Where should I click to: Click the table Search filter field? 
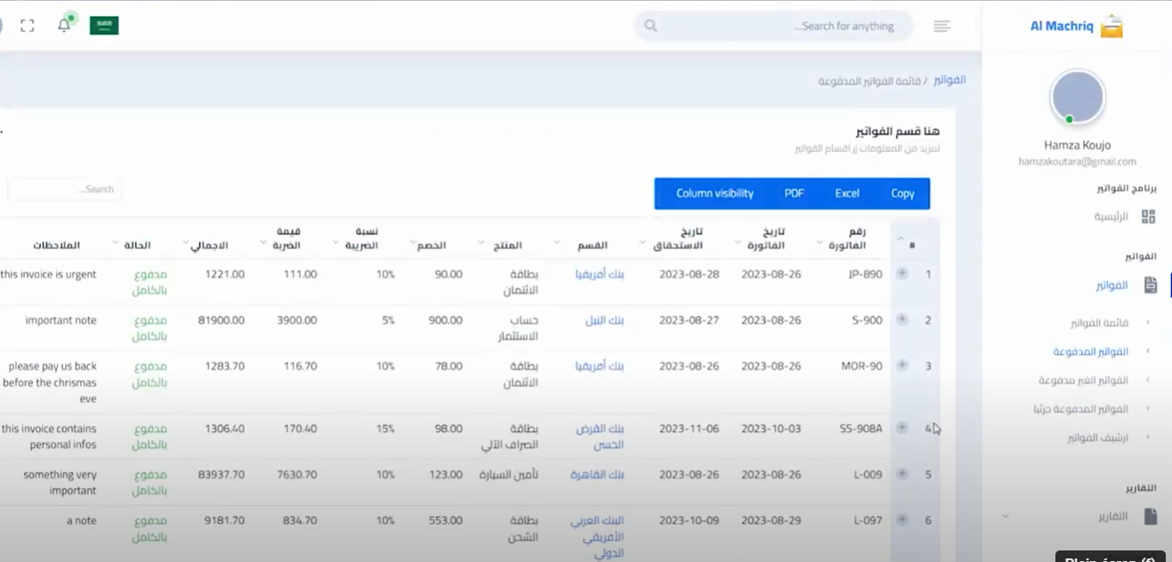(x=65, y=189)
